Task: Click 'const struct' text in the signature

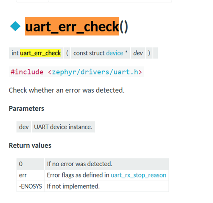Action: [89, 53]
